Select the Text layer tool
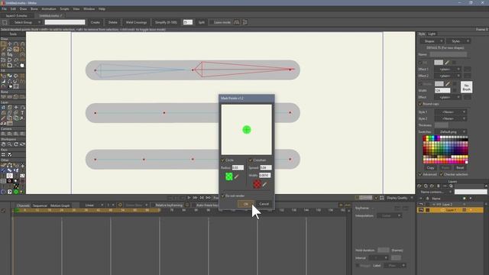489x275 pixels. (22, 112)
